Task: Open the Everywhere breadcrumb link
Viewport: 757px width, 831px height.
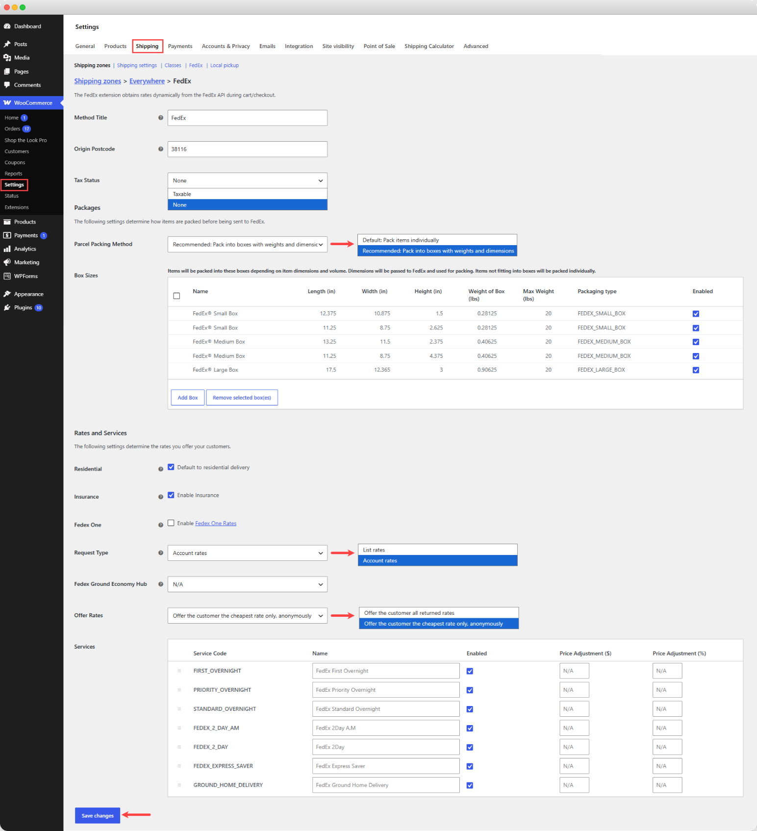Action: tap(147, 81)
